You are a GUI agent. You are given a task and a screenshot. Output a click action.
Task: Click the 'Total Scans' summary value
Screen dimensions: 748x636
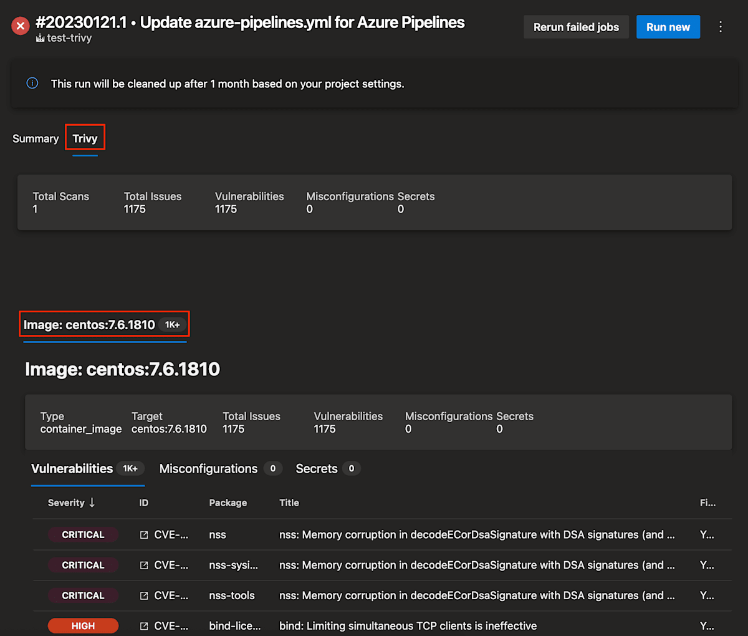(x=35, y=210)
